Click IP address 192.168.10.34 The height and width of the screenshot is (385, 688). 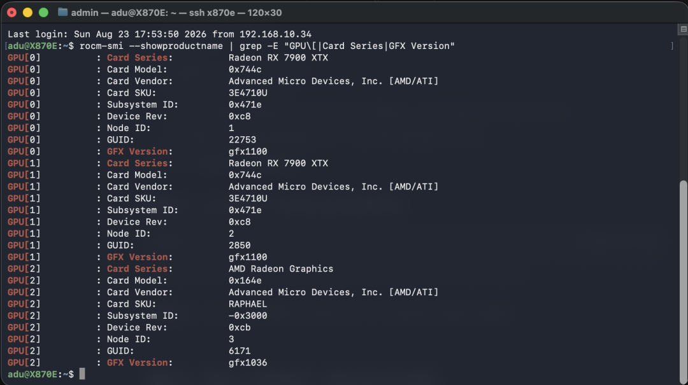(276, 34)
